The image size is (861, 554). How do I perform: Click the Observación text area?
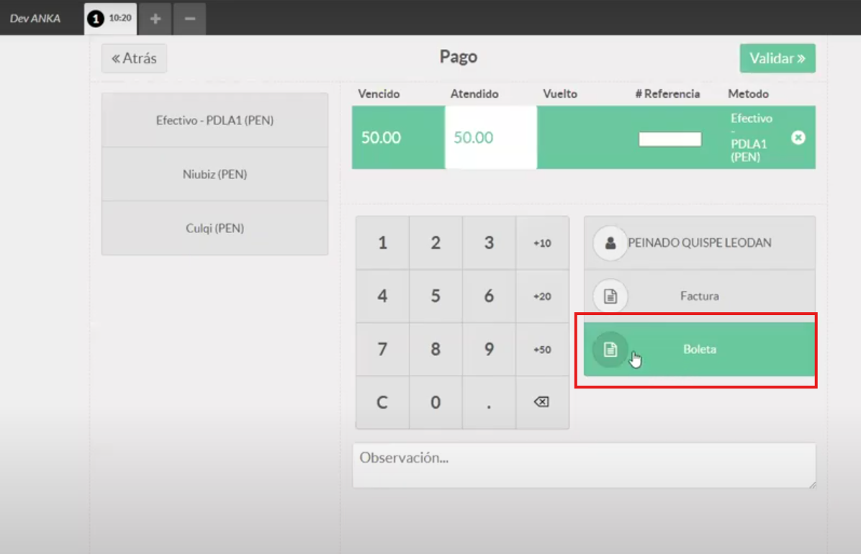583,466
